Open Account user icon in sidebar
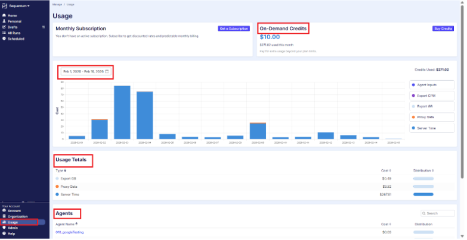Viewport: 467px width, 240px height. click(x=4, y=211)
